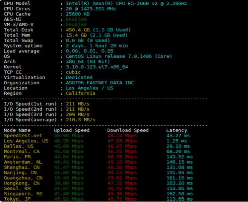This screenshot has width=248, height=202.
Task: Click the Los Angeles / US location value
Action: point(89,88)
